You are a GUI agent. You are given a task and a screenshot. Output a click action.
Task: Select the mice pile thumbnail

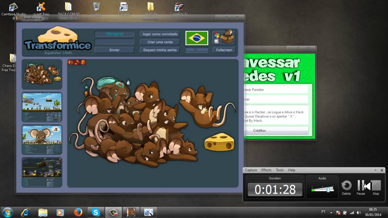[42, 74]
